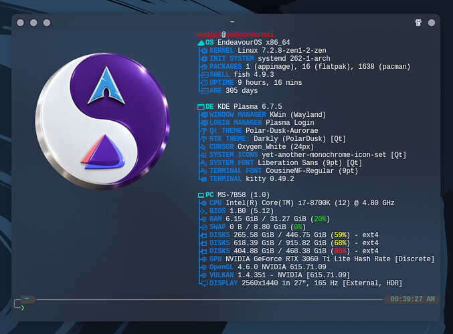Click the disk icon on the 59% DISKS row
The image size is (453, 334).
(x=204, y=235)
